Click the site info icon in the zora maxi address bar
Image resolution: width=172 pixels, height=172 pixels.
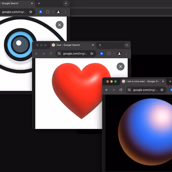[129, 90]
